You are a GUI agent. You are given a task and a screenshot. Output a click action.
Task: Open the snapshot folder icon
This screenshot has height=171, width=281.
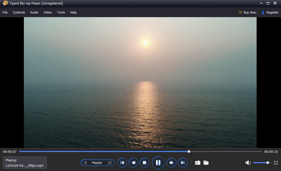(x=206, y=163)
